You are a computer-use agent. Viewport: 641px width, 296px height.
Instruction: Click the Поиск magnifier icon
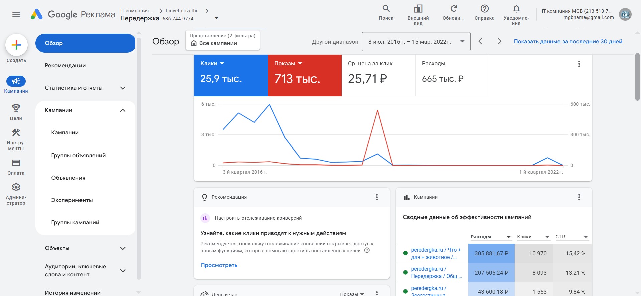(x=386, y=9)
